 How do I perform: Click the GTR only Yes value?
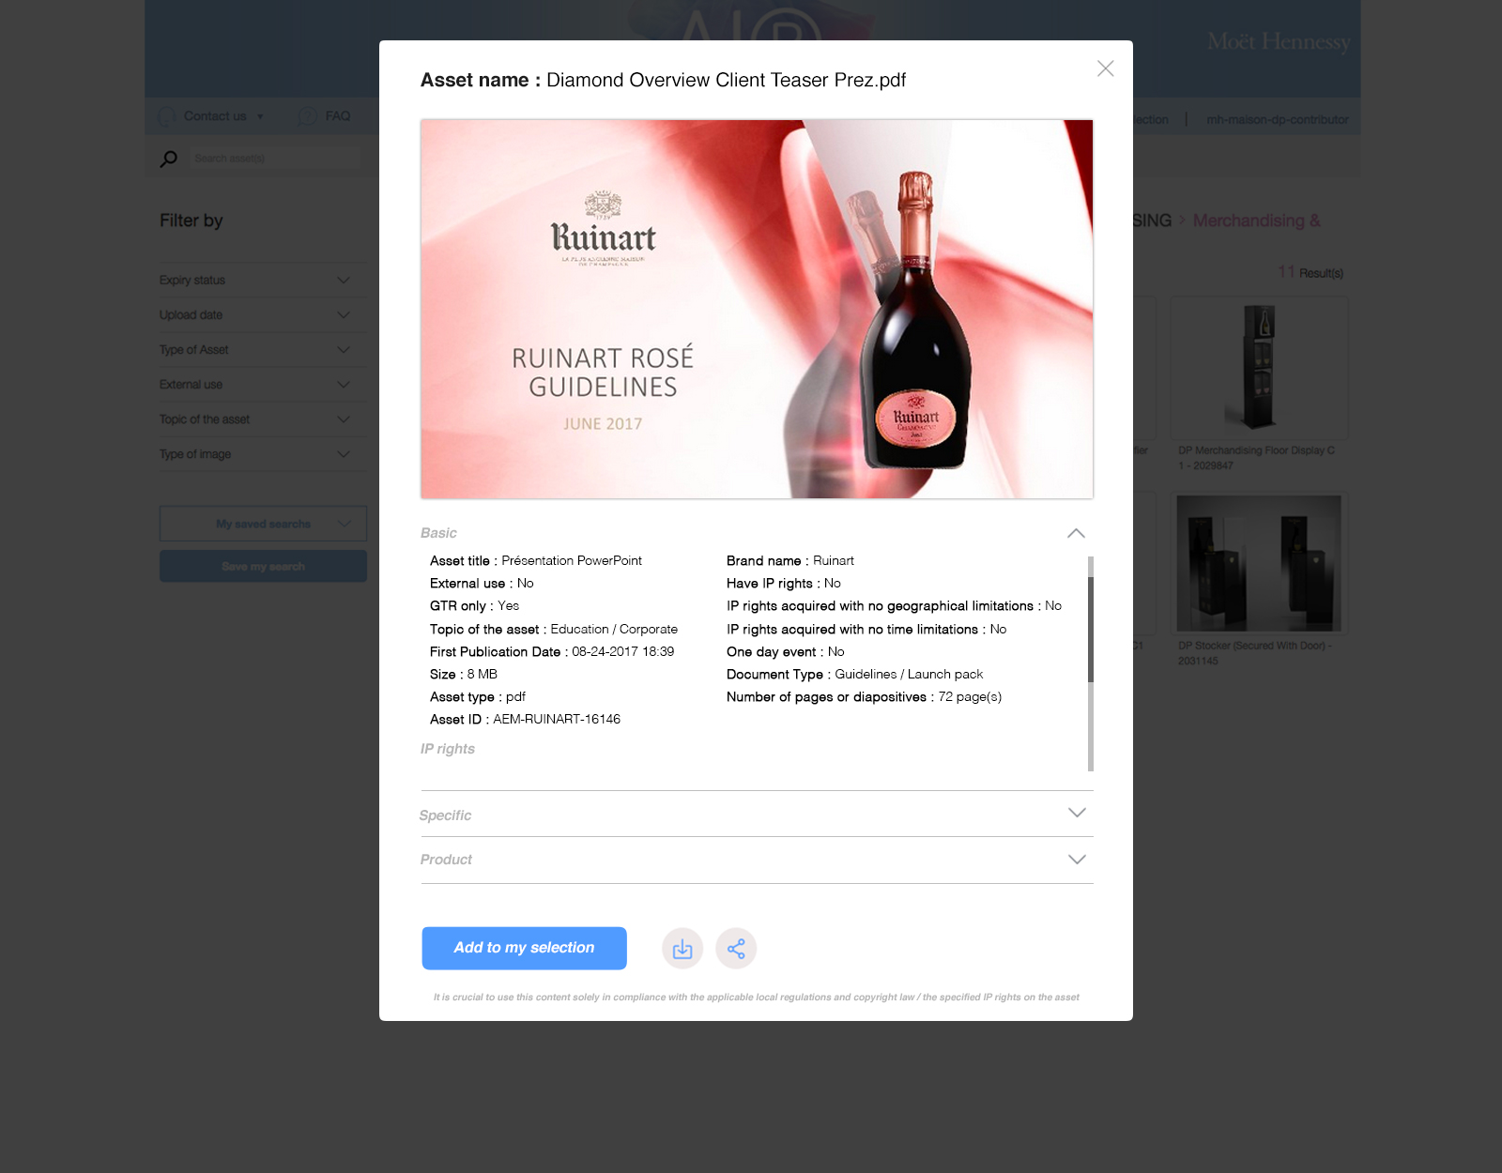508,606
